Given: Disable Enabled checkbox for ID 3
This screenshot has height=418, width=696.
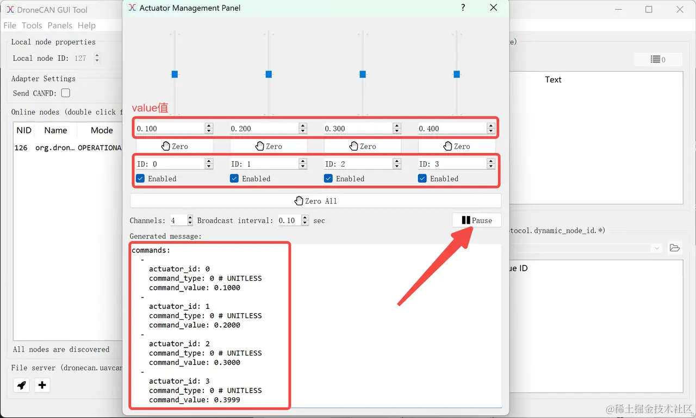Looking at the screenshot, I should [422, 179].
